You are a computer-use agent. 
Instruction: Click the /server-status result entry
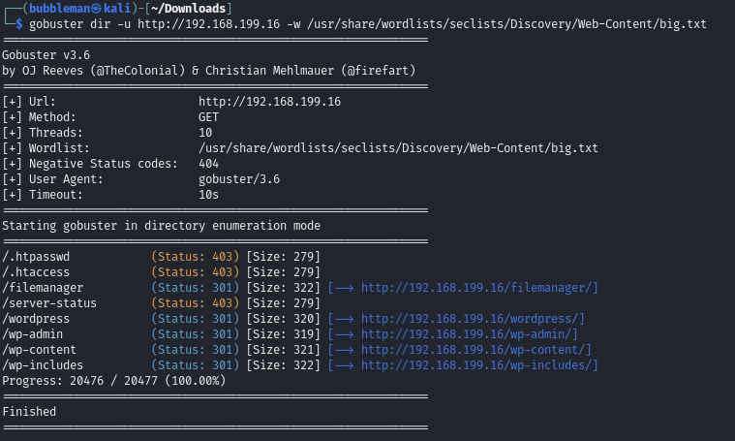coord(49,303)
